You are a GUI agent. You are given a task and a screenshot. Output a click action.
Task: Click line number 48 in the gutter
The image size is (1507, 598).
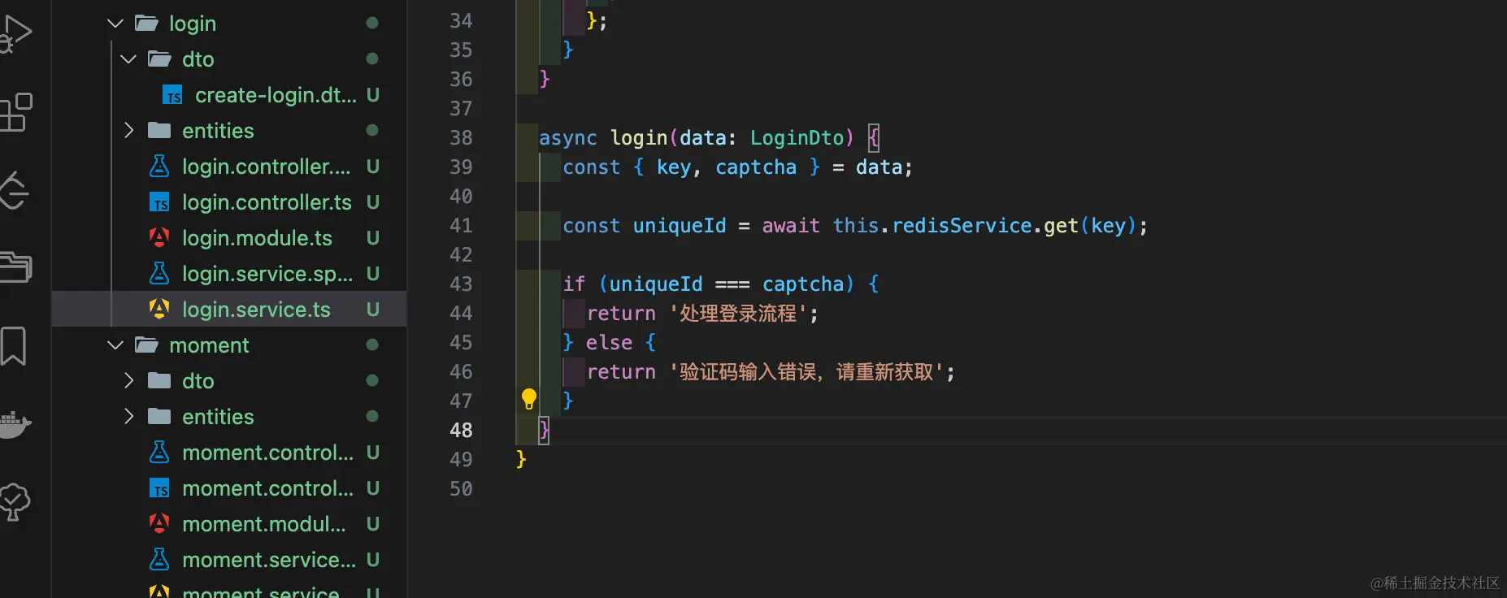461,431
